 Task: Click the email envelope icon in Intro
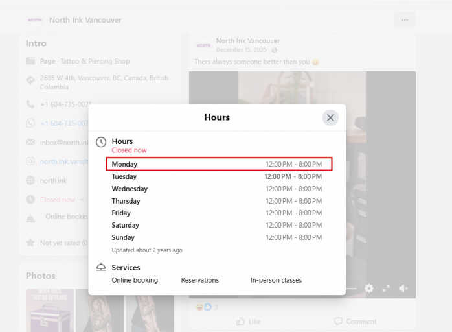click(30, 142)
